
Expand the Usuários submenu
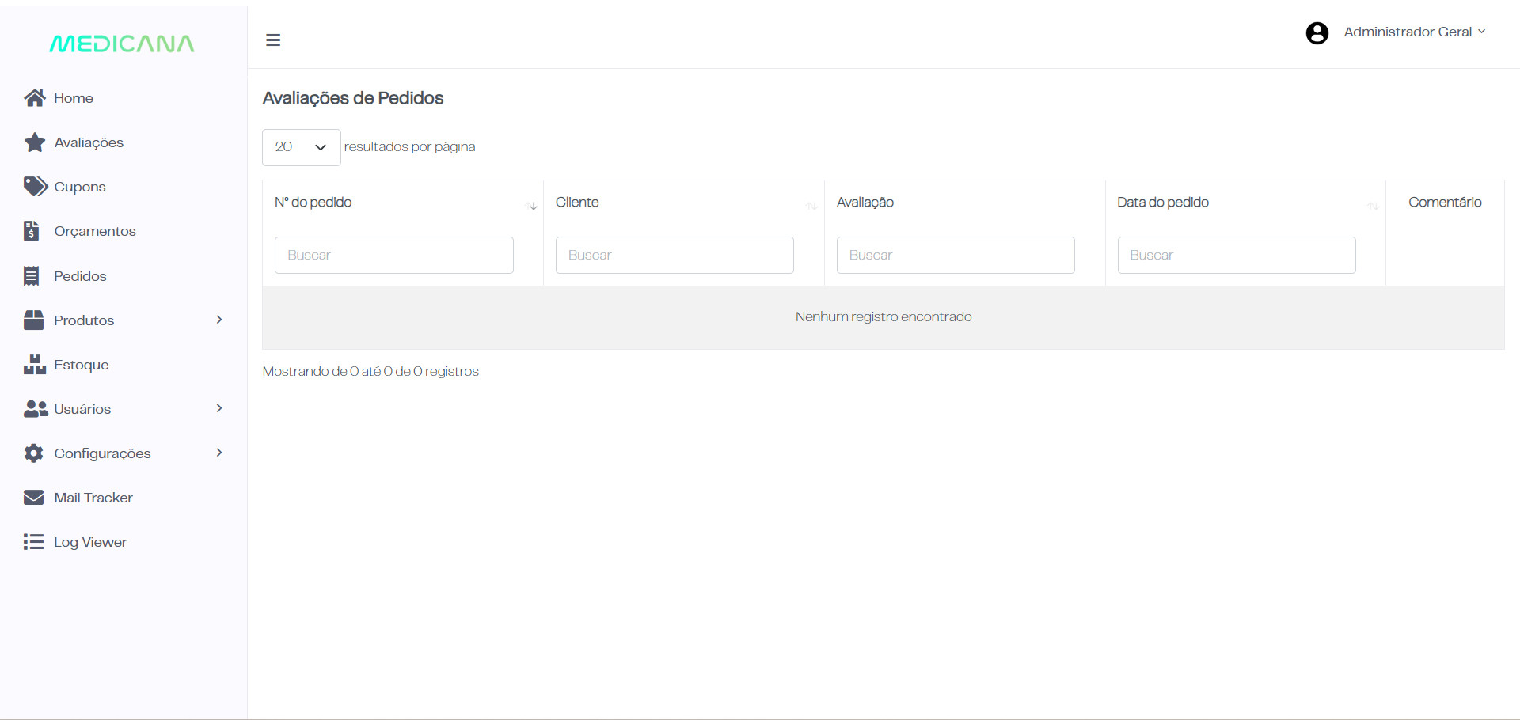coord(219,408)
